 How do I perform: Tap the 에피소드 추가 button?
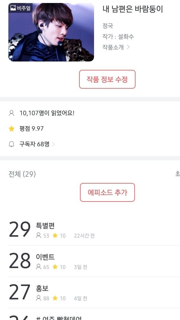click(x=107, y=193)
